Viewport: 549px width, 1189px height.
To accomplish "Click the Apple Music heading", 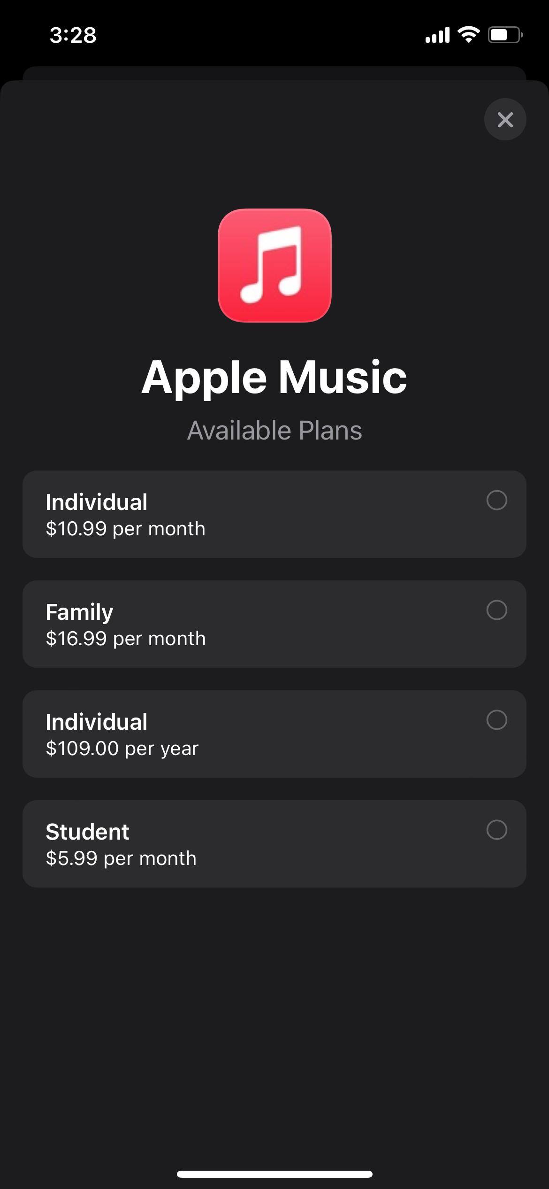I will coord(274,377).
